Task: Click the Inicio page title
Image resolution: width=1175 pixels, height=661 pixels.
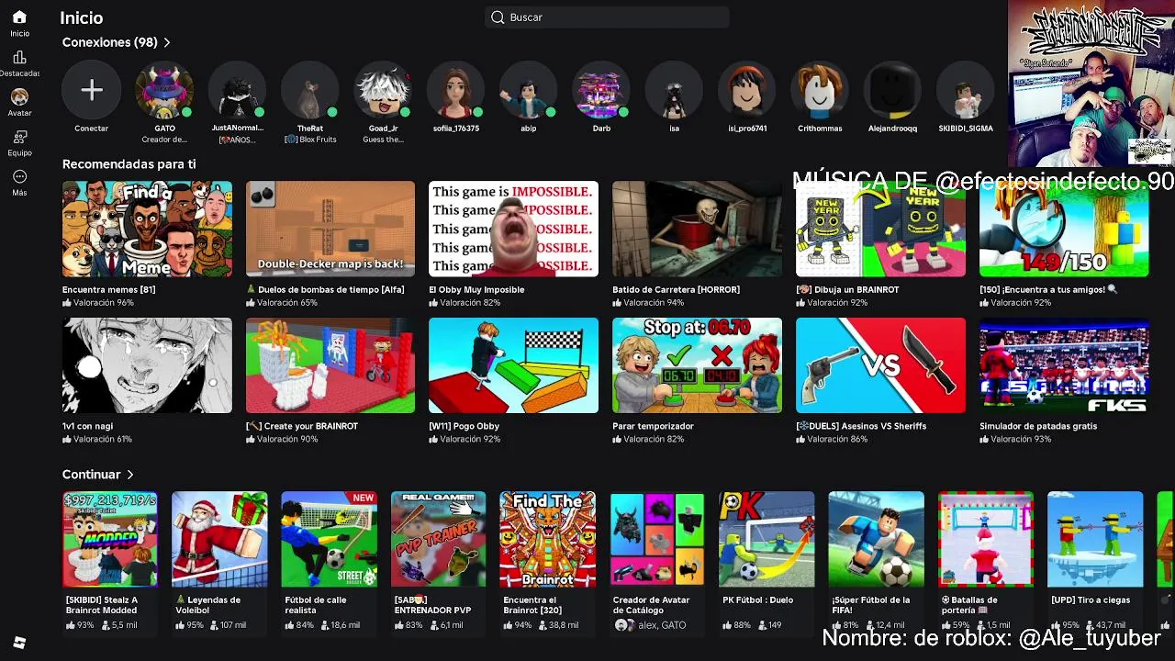Action: pyautogui.click(x=82, y=17)
